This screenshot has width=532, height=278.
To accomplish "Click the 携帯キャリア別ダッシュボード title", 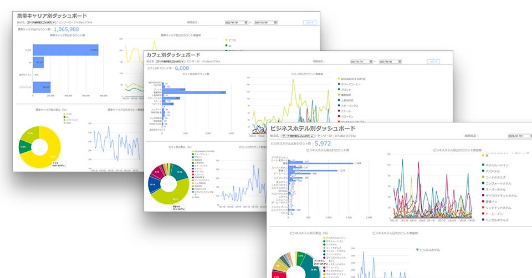I will coord(52,16).
